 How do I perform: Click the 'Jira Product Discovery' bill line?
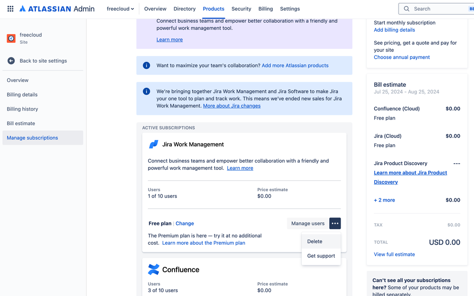tap(400, 163)
